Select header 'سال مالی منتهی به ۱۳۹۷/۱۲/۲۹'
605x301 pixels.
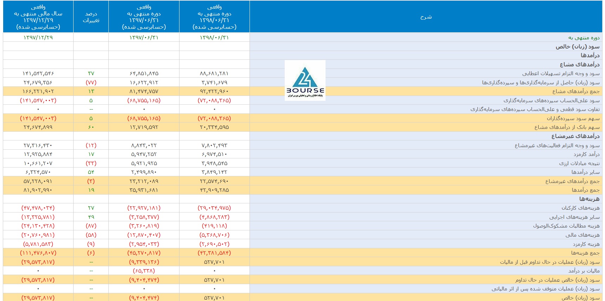38,17
